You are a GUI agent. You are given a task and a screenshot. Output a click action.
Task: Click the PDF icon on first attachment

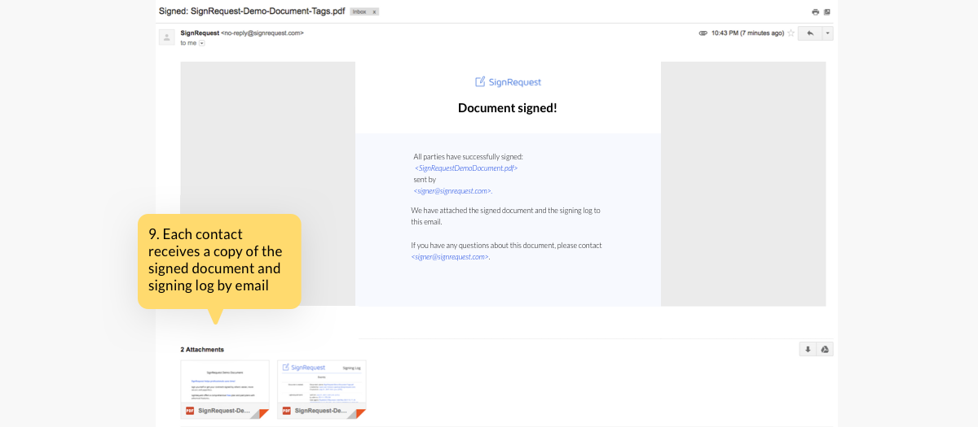point(190,411)
